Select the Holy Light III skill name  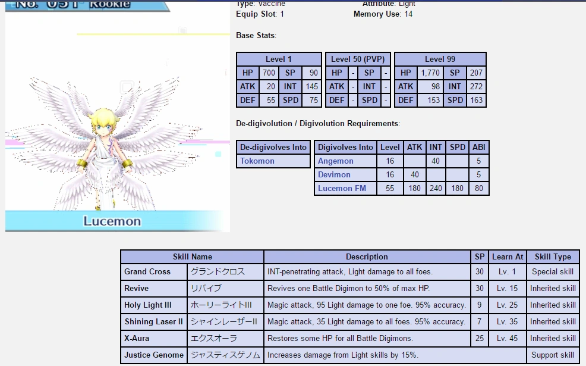(x=148, y=305)
